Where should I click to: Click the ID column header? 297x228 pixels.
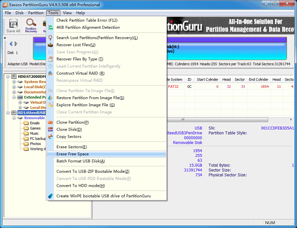[x=189, y=79]
